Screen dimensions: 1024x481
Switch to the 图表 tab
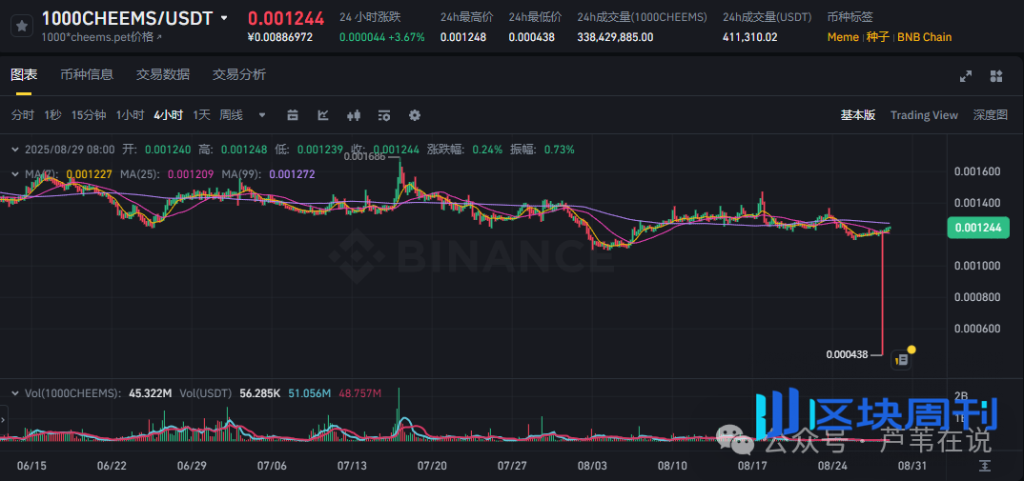pos(24,74)
